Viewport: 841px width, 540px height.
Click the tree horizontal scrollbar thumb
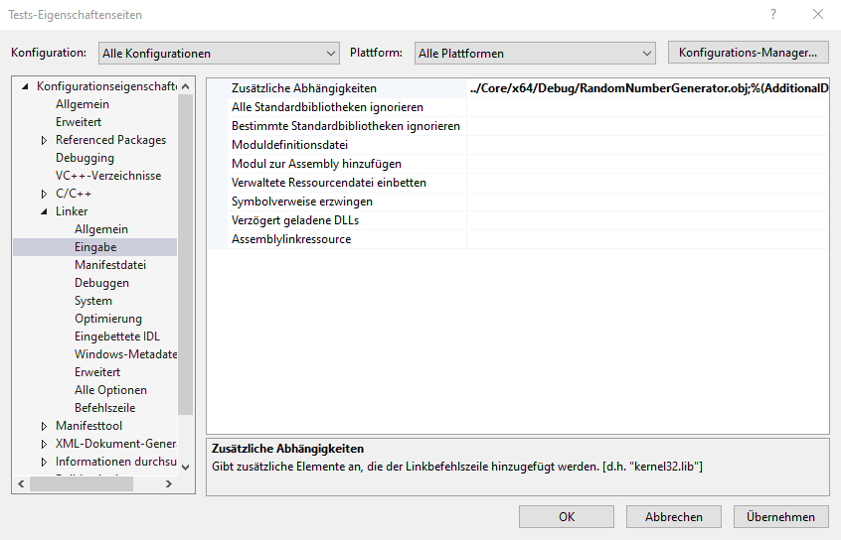82,483
